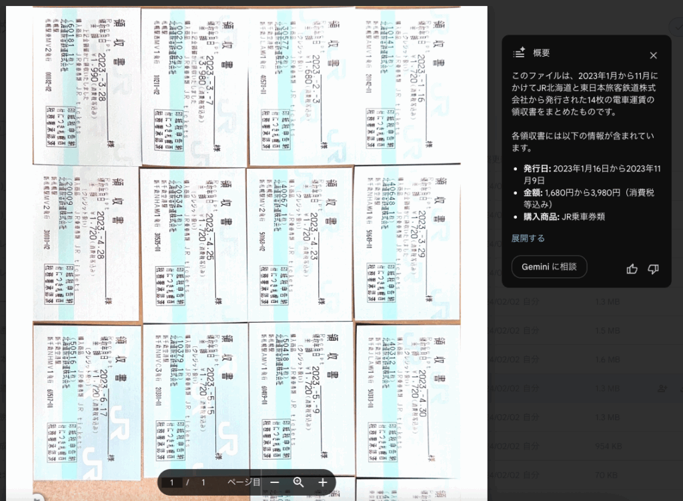Click the receipt dated 2023.-3.28

(87, 87)
